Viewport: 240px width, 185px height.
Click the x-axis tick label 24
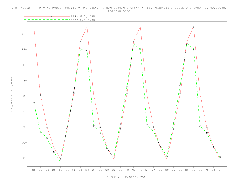pos(87,170)
